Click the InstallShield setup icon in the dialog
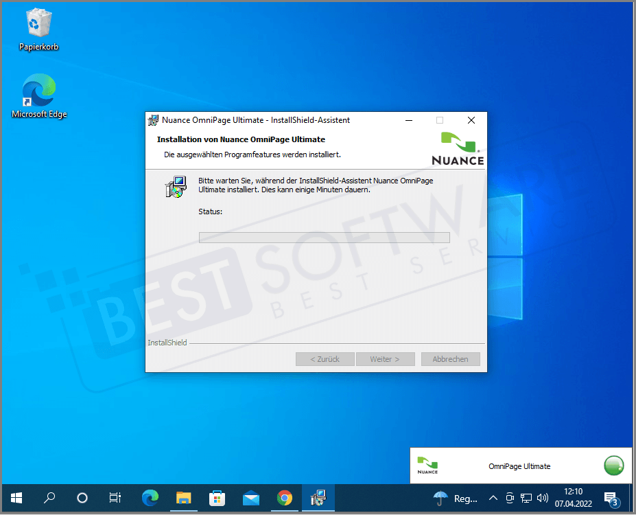The width and height of the screenshot is (636, 515). [x=176, y=186]
